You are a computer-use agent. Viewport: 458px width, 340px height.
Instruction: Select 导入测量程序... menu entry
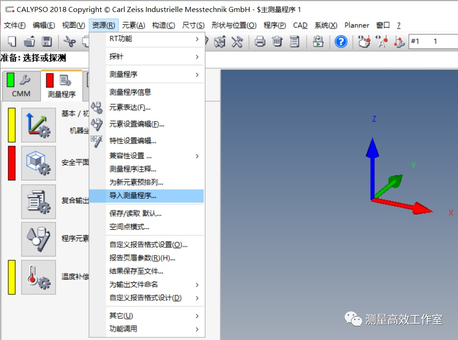click(x=146, y=196)
